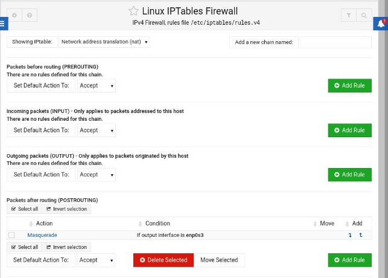Open module configuration gear icon
Viewport: 388px width, 278px height.
pos(14,15)
